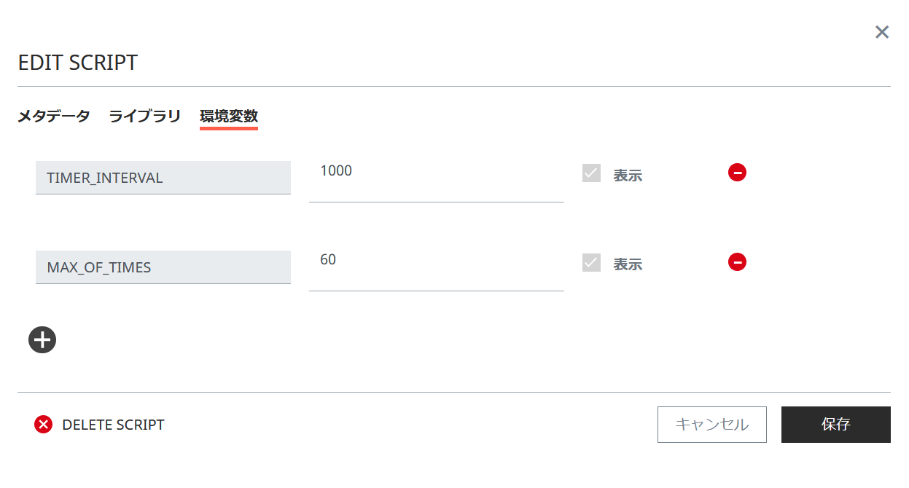
Task: Select the value field containing 1000
Action: (x=436, y=177)
